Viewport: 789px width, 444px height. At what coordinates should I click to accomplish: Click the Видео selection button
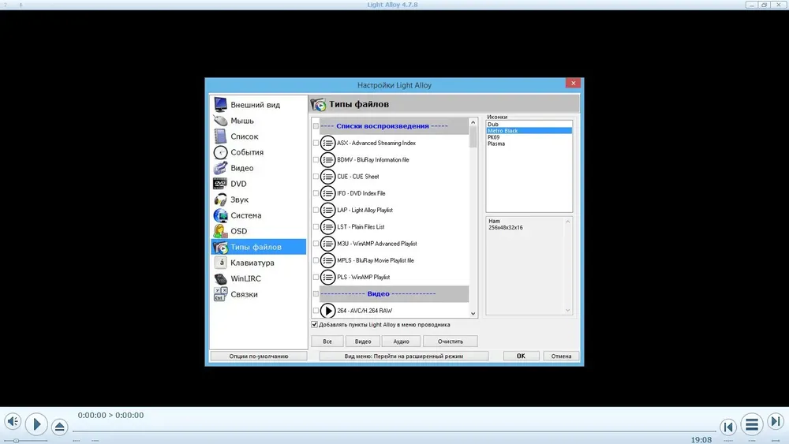coord(363,341)
